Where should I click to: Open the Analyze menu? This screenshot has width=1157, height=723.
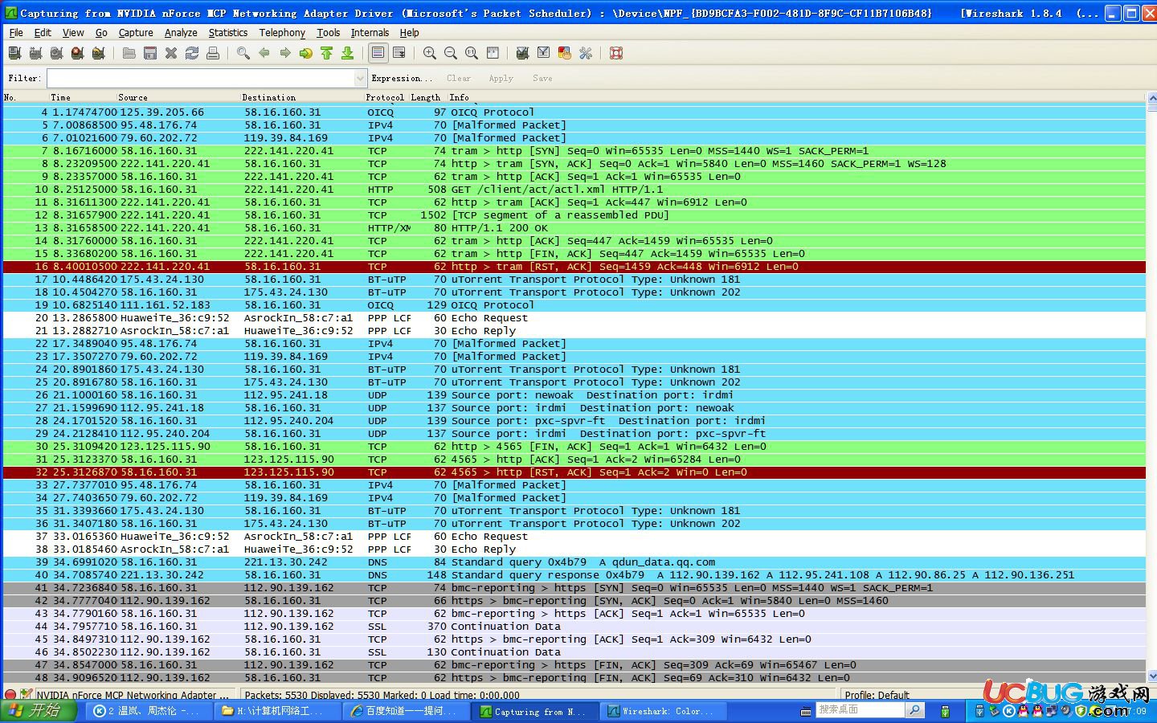(x=181, y=33)
